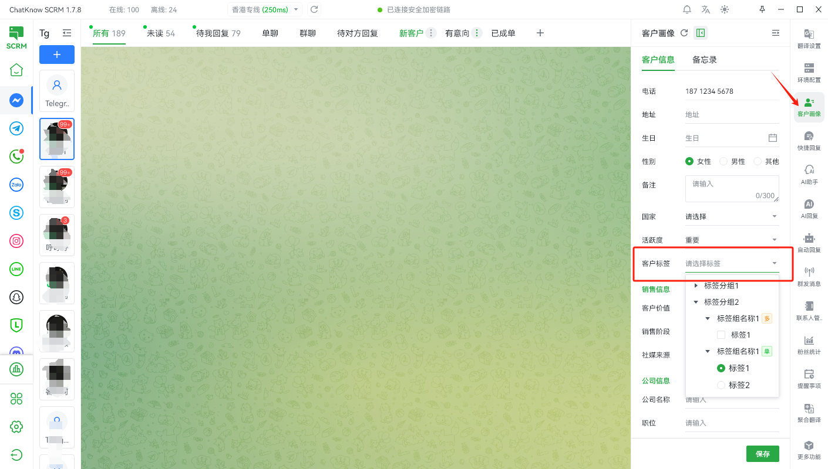
Task: Switch to the 备忘录 tab
Action: 704,60
